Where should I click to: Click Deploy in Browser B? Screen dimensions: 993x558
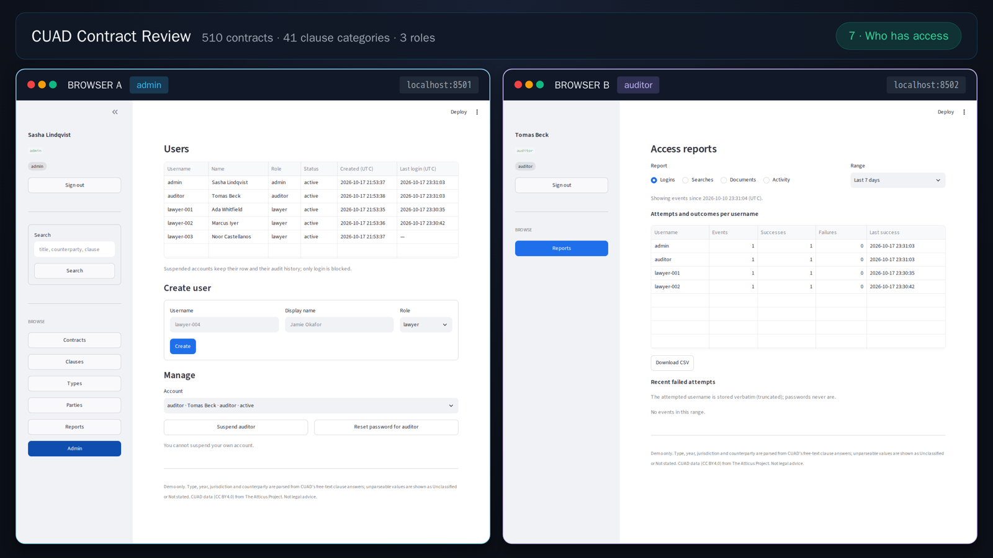point(946,112)
